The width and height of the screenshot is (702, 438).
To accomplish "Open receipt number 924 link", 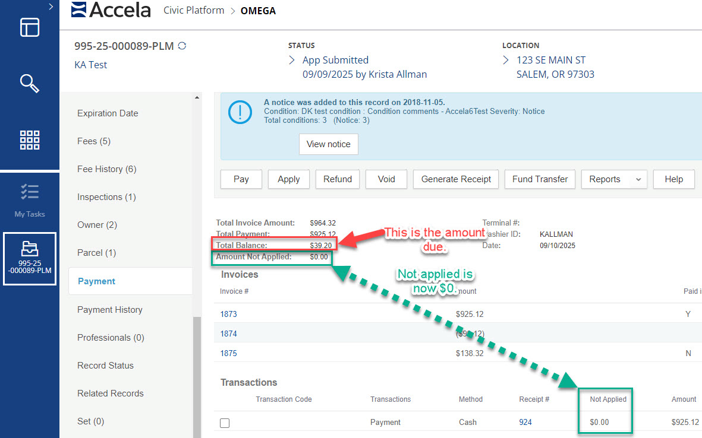I will coord(525,422).
